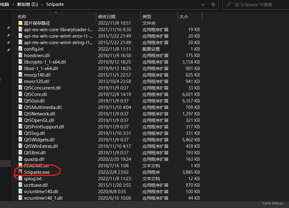Click the Qt5Core.dll file icon
The image size is (289, 208).
coord(20,94)
